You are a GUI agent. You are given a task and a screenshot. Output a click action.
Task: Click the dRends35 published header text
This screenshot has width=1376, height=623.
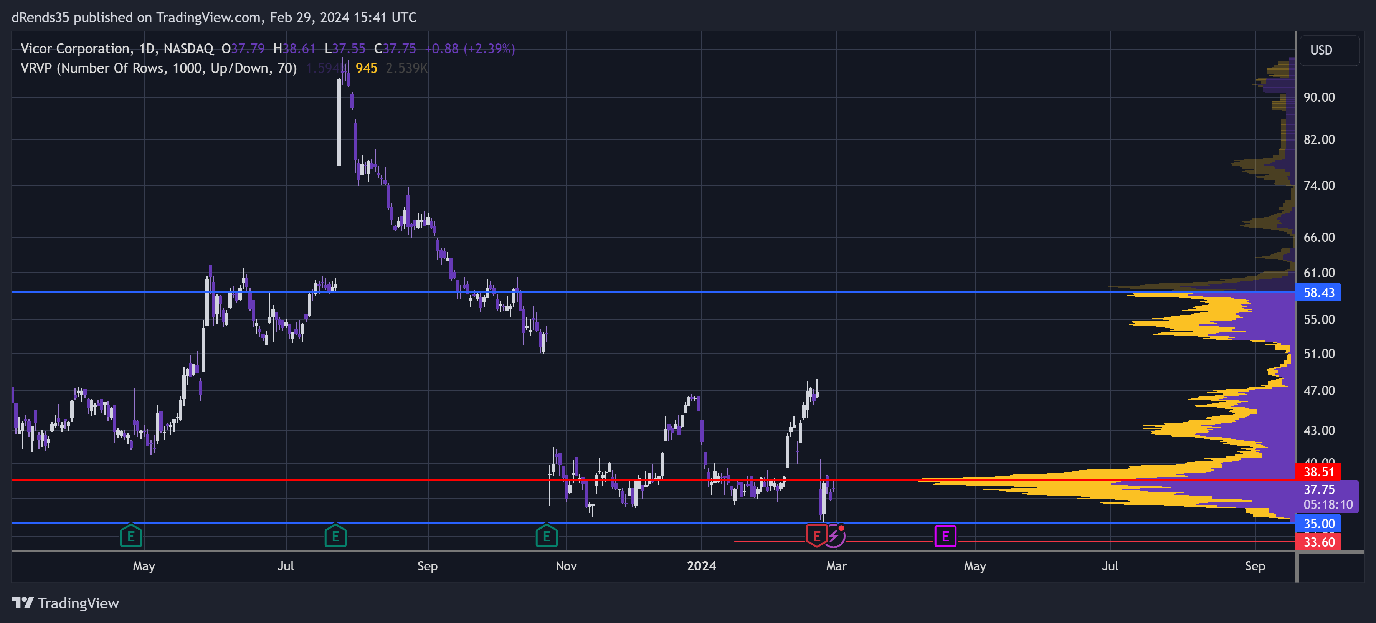pos(214,18)
